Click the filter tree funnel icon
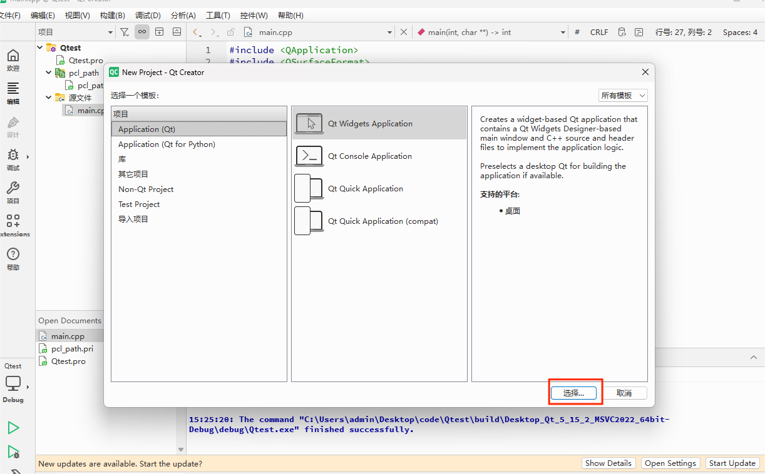Viewport: 765px width, 474px height. tap(125, 32)
